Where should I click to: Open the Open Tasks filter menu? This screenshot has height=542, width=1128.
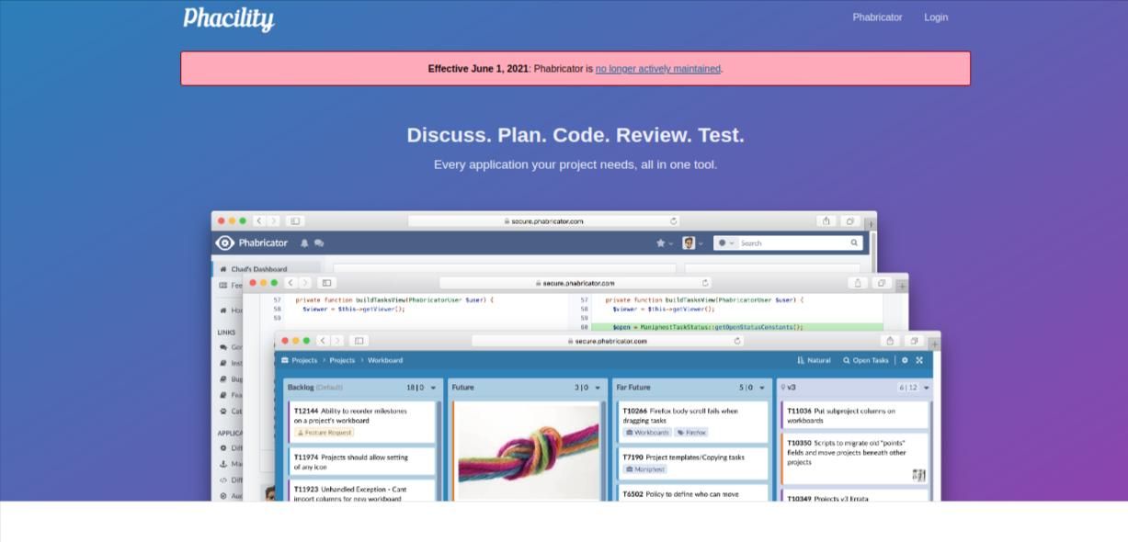[866, 360]
